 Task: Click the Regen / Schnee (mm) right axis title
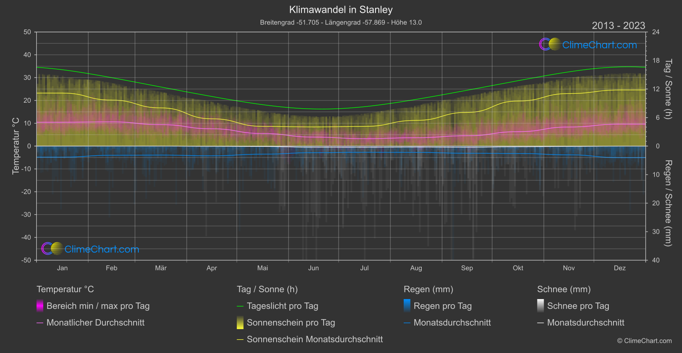tap(668, 203)
